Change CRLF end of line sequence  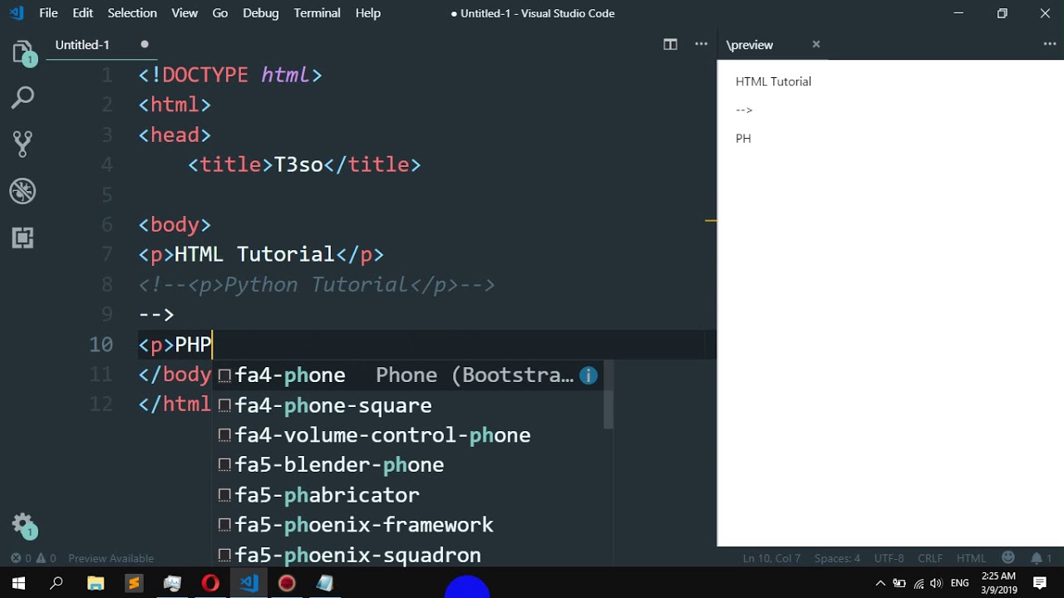click(x=930, y=558)
